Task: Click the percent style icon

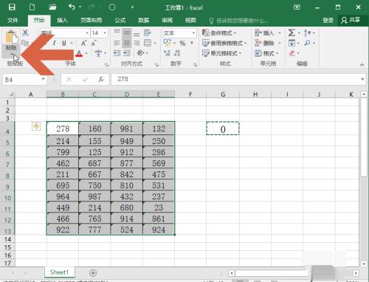Action: pyautogui.click(x=182, y=44)
